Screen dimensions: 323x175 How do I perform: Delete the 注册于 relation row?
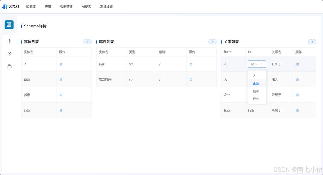point(297,95)
